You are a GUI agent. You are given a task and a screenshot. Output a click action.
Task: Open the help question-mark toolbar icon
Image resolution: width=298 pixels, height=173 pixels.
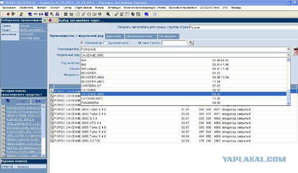coord(155,14)
